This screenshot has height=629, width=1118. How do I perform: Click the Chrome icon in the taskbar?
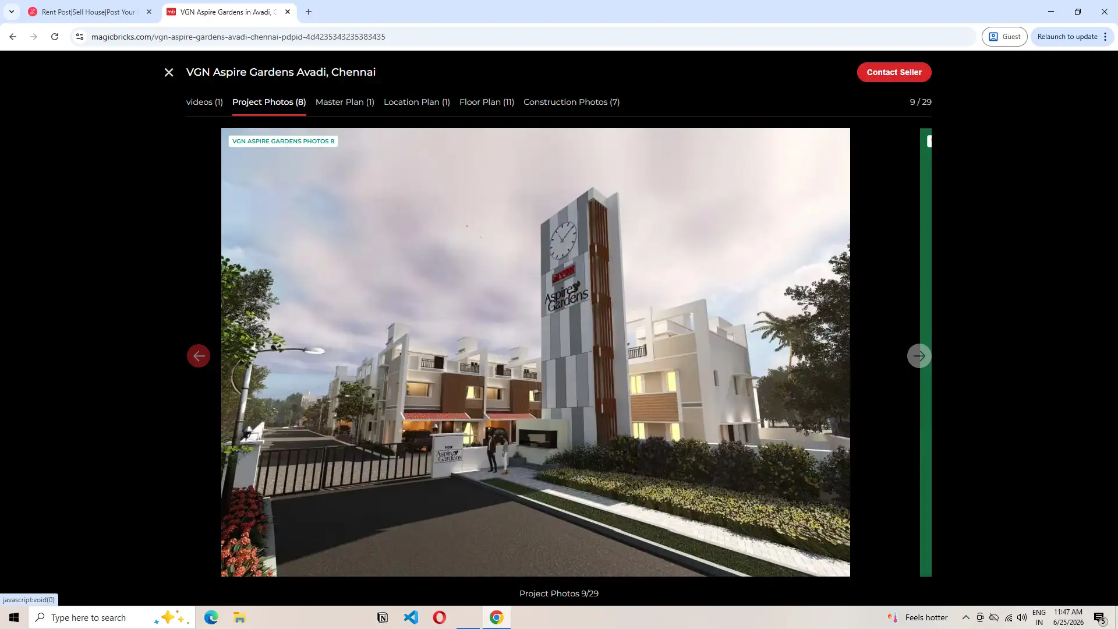[x=497, y=617]
